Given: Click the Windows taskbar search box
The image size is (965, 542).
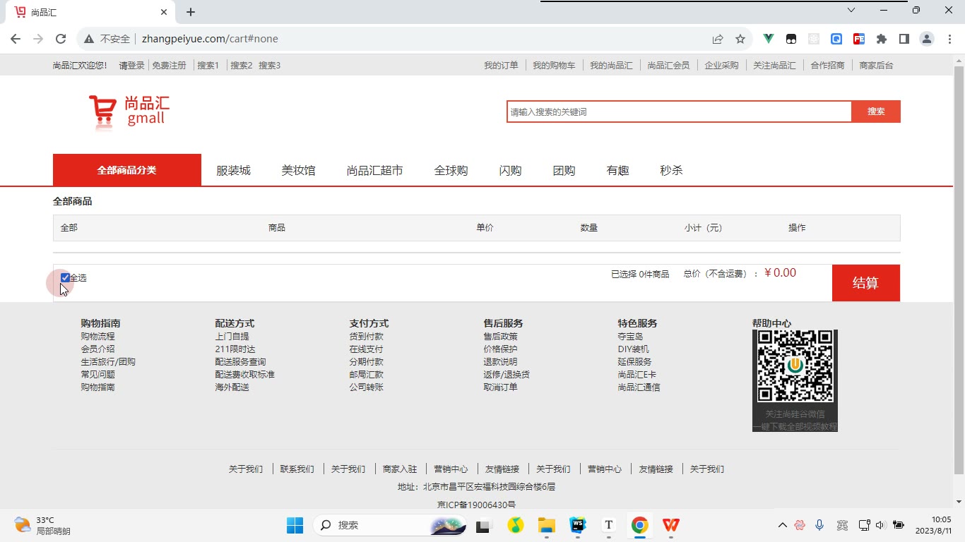Looking at the screenshot, I should tap(391, 525).
